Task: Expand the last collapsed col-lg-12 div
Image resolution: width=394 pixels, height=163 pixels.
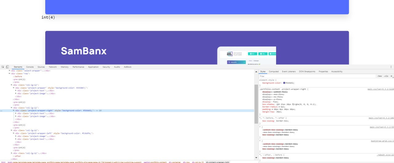Action: coord(12,153)
